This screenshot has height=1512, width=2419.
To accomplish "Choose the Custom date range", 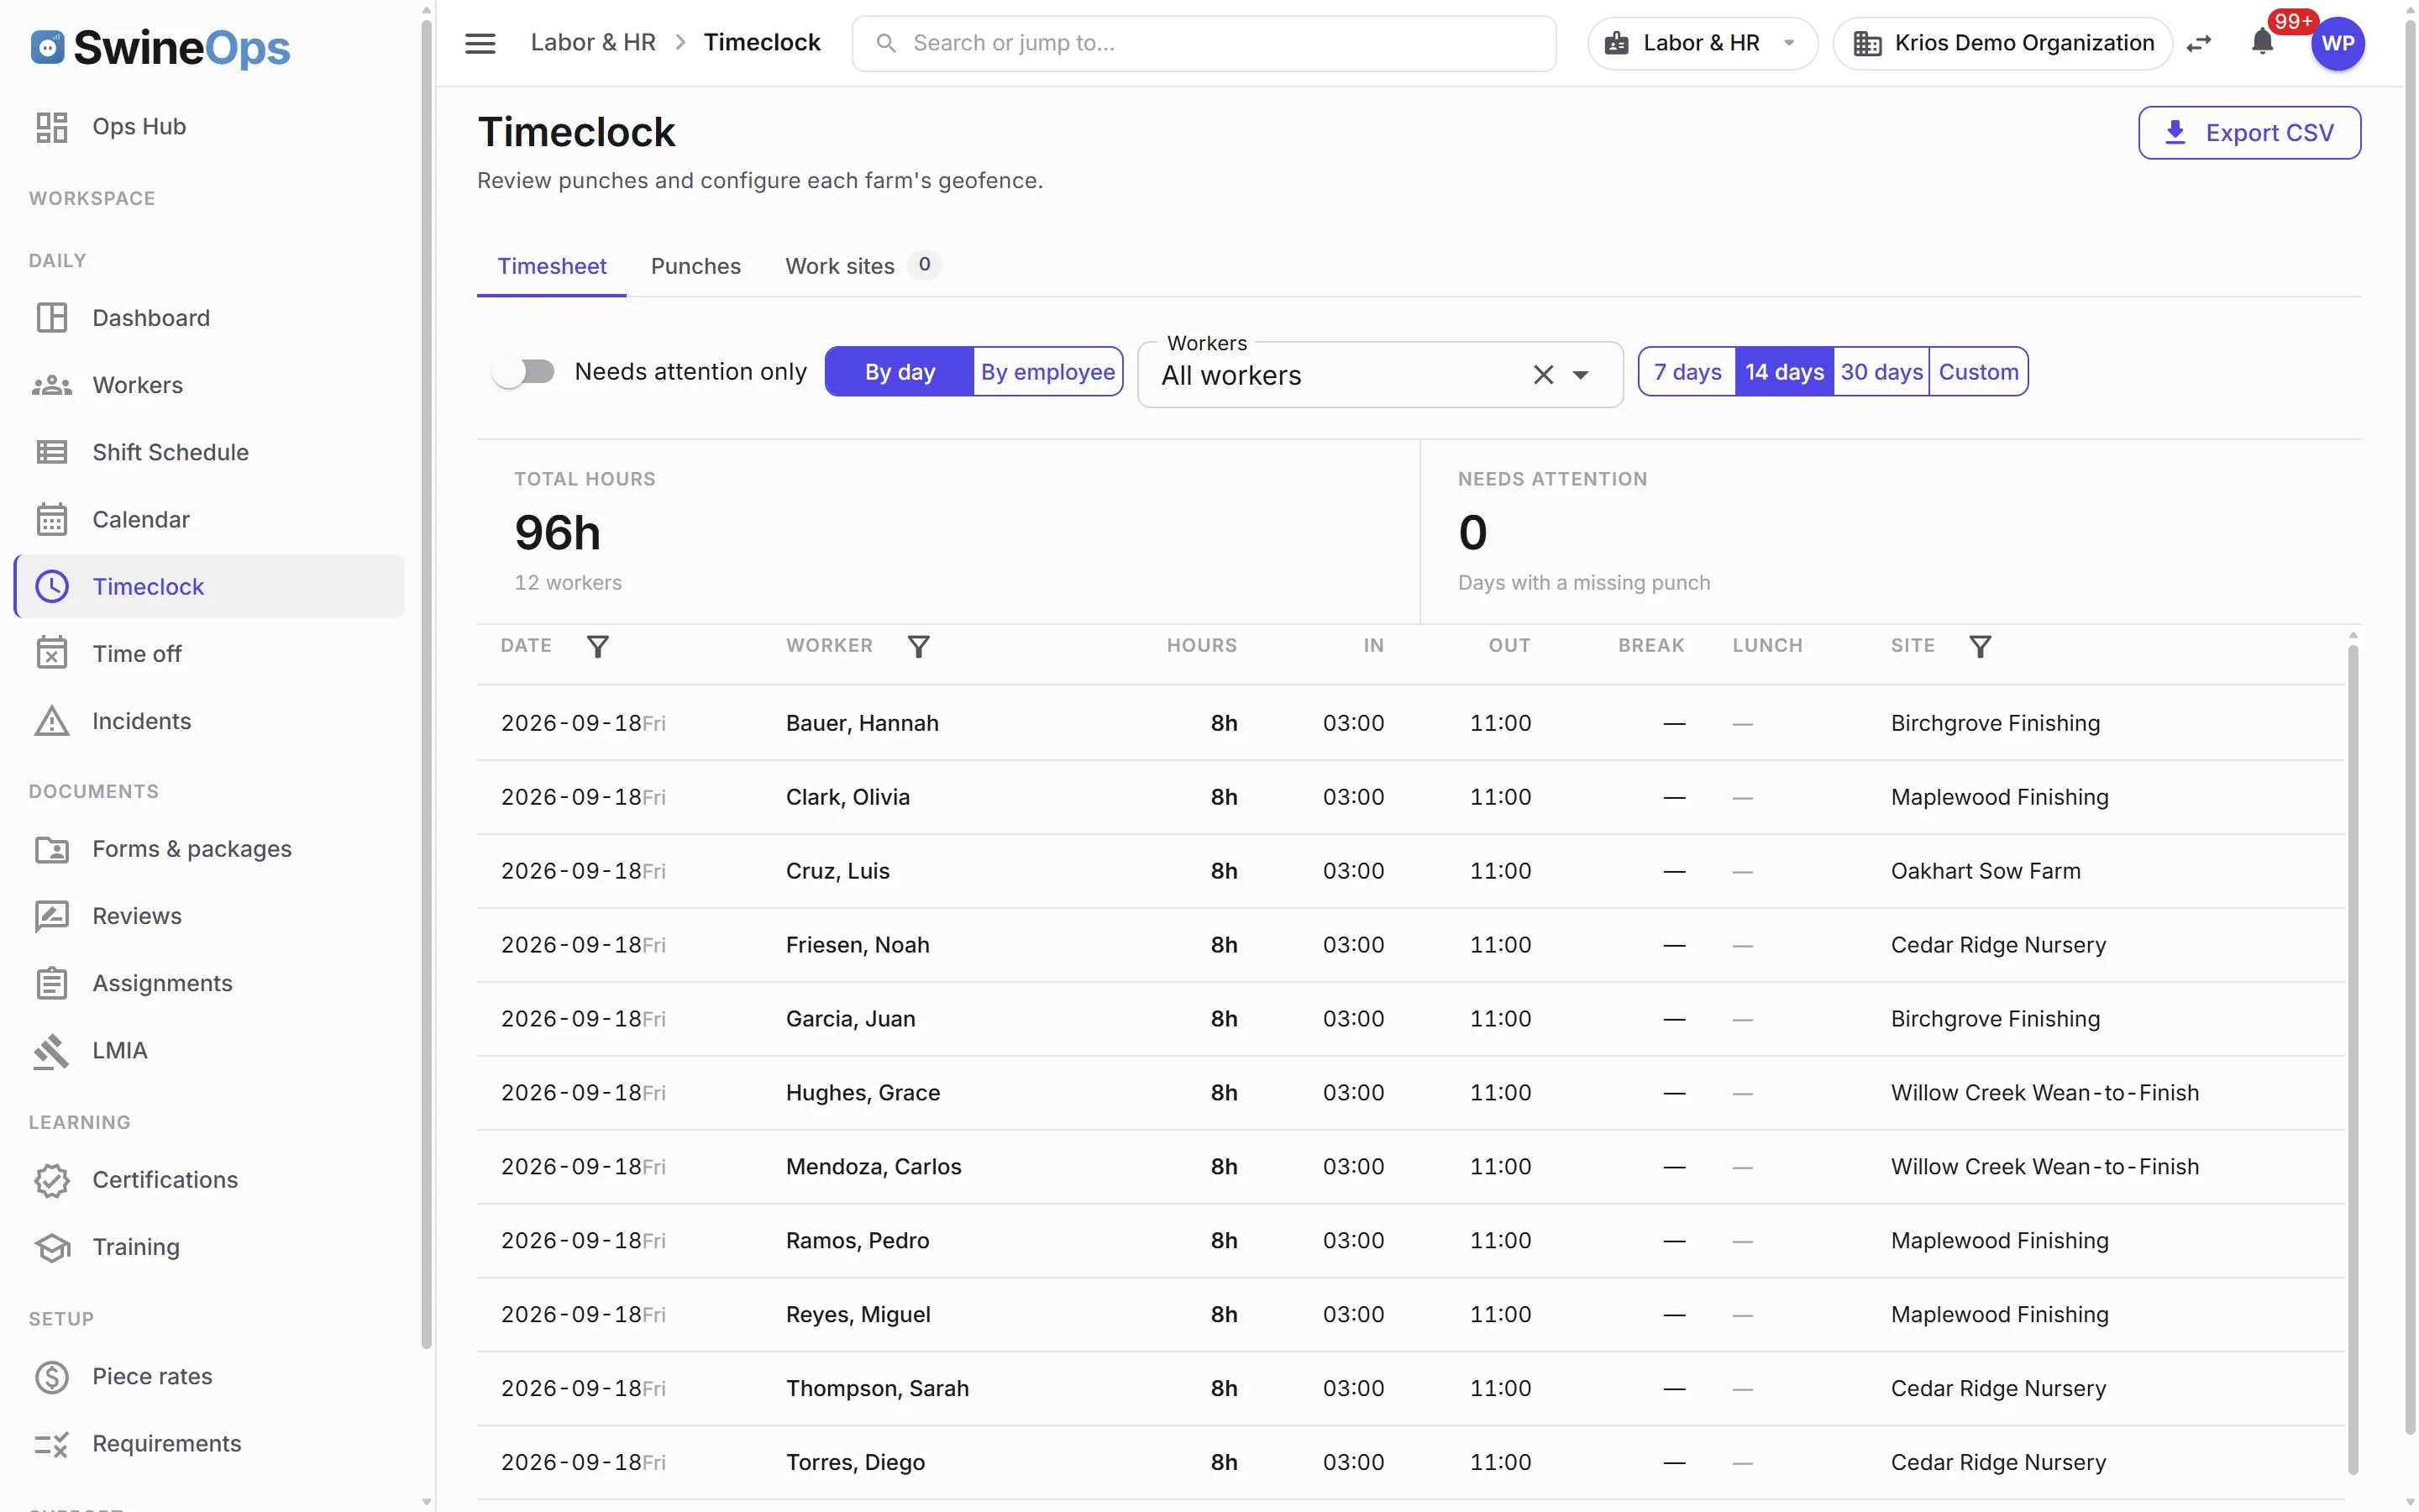I will [1978, 372].
